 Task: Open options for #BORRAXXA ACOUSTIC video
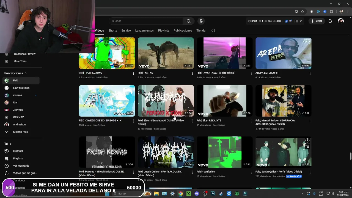(310, 121)
